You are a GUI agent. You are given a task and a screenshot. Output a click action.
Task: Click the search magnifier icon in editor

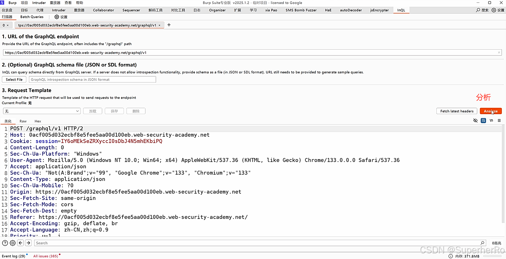[482, 243]
